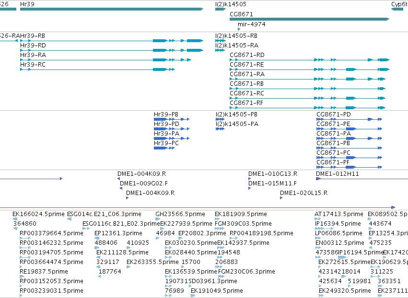Viewport: 408px width, 298px height.
Task: Select transcript l(2)k14505-RB
Action: pos(236,36)
